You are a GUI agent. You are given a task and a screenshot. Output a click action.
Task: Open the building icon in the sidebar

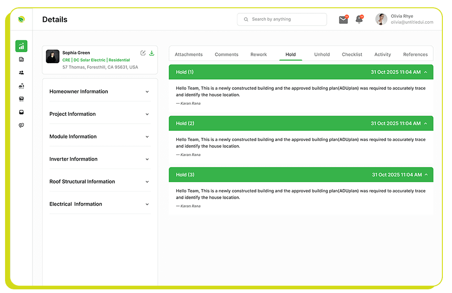21,60
